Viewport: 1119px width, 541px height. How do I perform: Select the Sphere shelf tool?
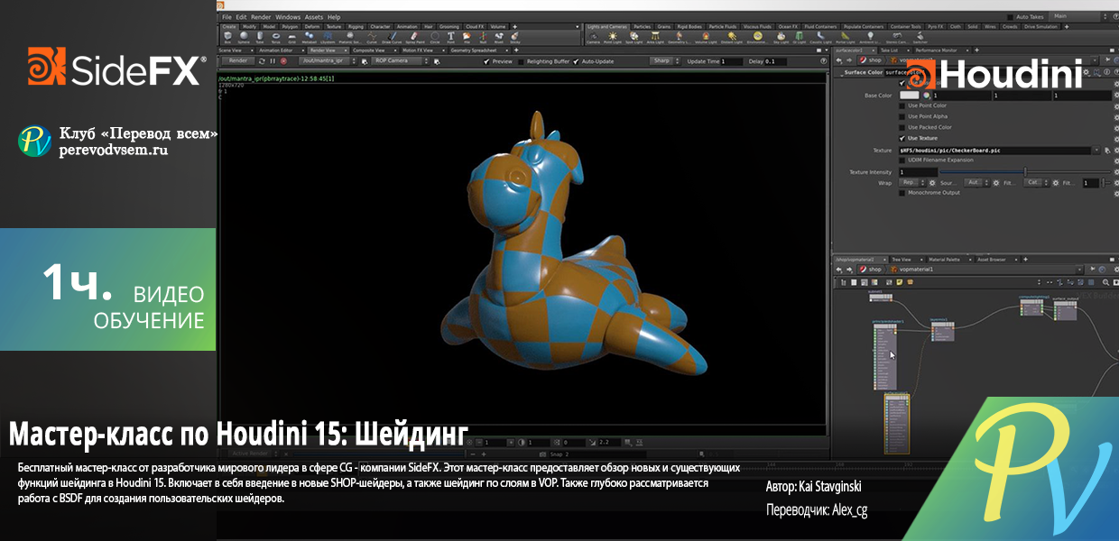point(244,36)
